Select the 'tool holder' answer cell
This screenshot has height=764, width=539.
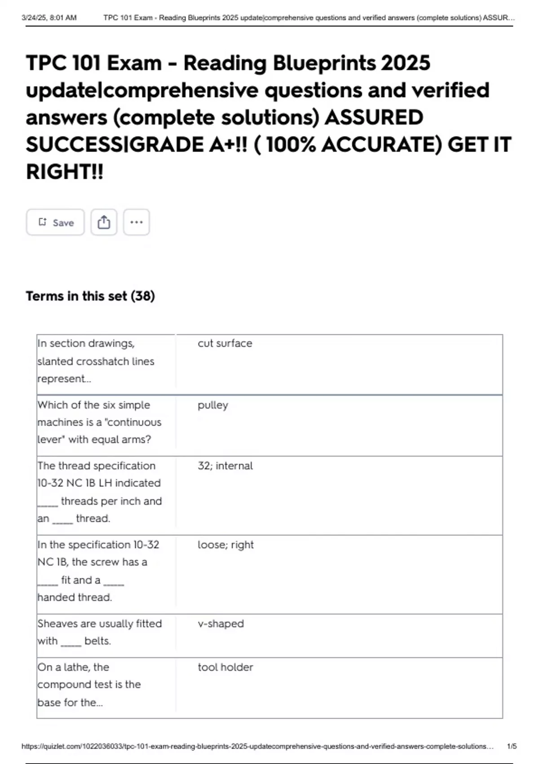[339, 688]
